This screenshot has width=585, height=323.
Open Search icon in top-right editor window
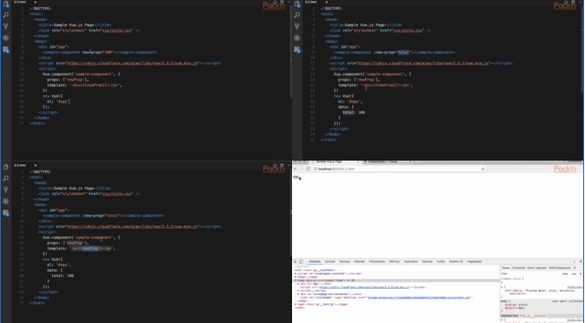point(297,15)
